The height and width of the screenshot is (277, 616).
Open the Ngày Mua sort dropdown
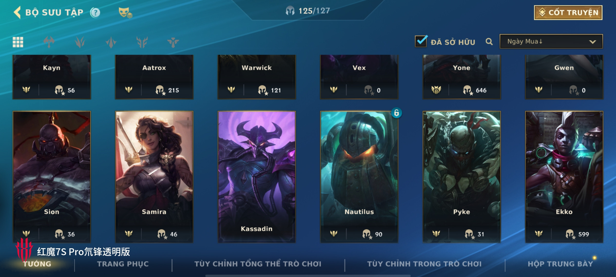pyautogui.click(x=551, y=42)
